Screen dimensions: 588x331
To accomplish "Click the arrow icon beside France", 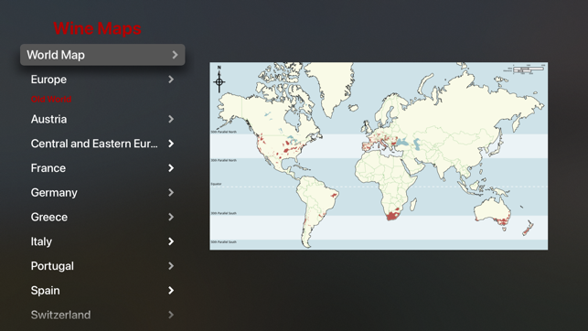I will tap(171, 168).
